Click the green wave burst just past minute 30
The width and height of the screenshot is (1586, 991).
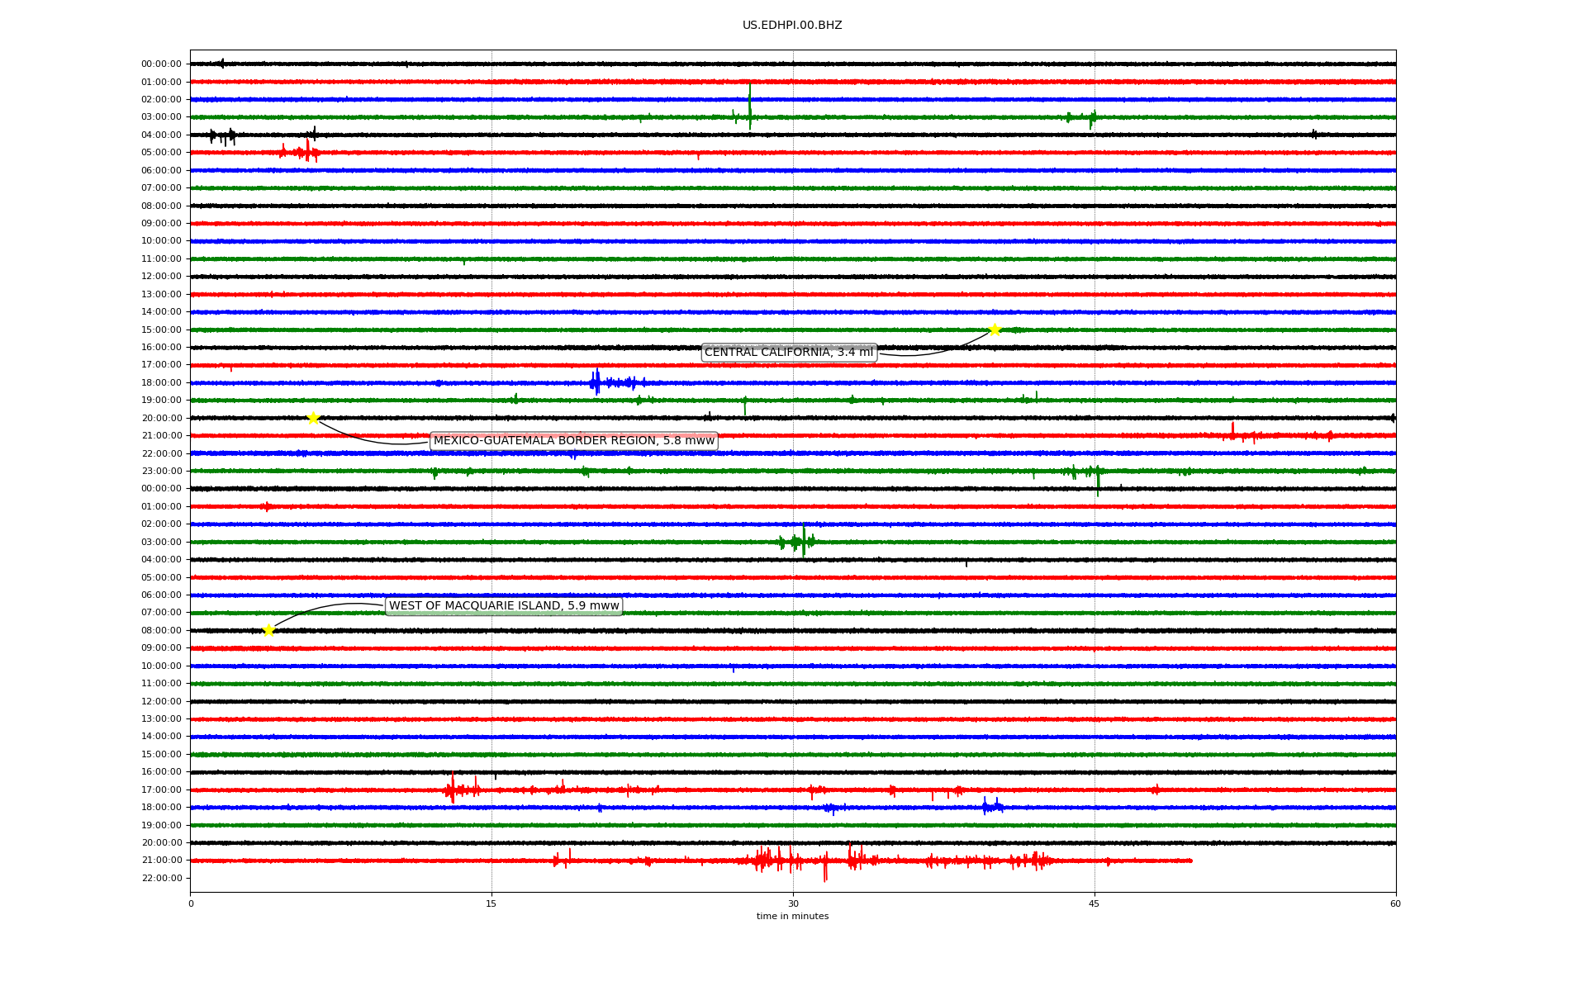tap(803, 542)
